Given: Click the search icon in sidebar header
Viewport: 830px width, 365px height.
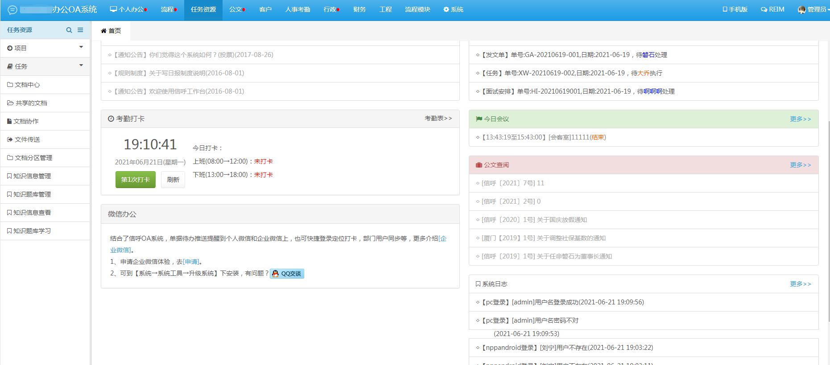Looking at the screenshot, I should point(69,30).
